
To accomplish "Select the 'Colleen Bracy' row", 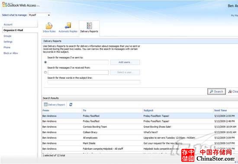I will pyautogui.click(x=140, y=132).
